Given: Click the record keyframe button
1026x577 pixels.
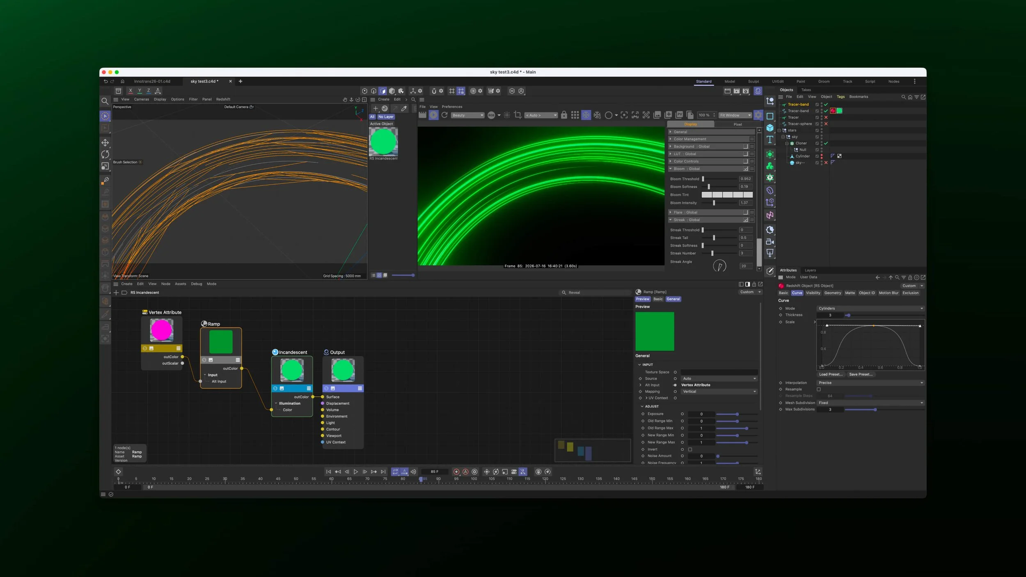Looking at the screenshot, I should (x=456, y=472).
